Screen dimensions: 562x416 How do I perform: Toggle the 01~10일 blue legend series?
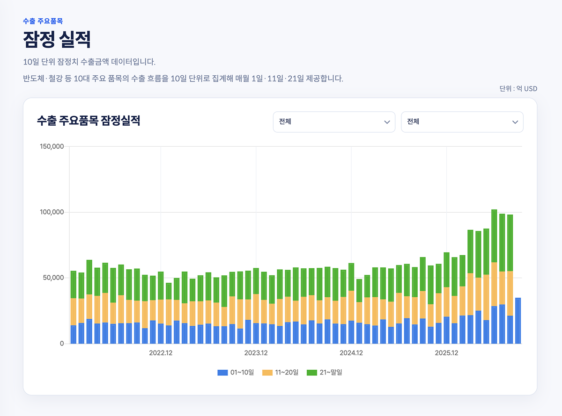[x=236, y=373]
